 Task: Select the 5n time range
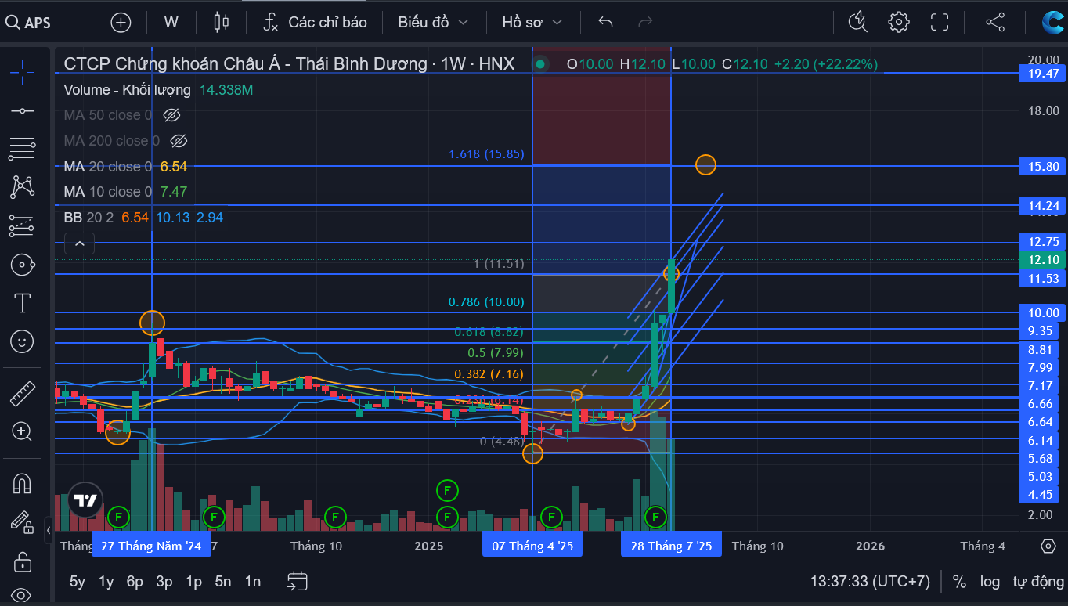(223, 582)
